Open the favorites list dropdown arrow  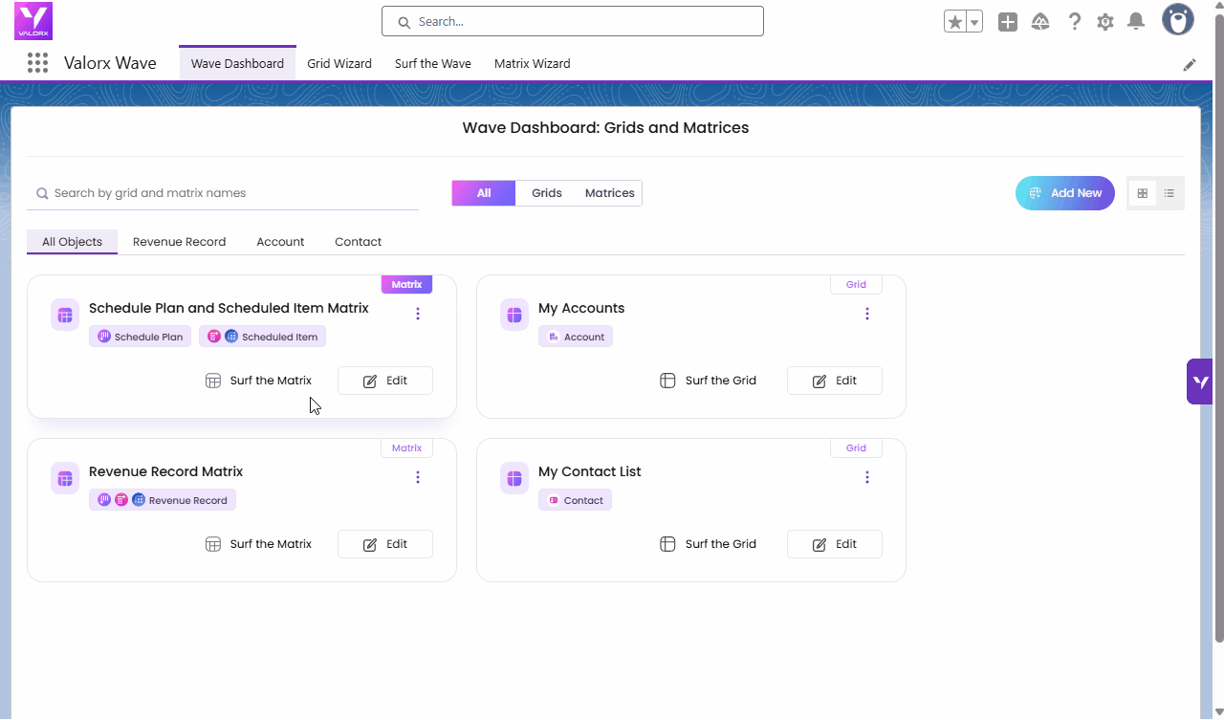(x=974, y=22)
